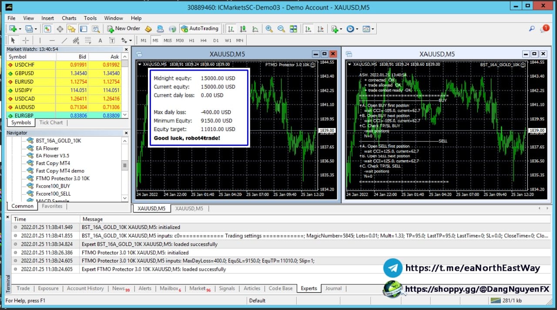Click the Navigator vertical scrollbar thumb

[x=125, y=166]
